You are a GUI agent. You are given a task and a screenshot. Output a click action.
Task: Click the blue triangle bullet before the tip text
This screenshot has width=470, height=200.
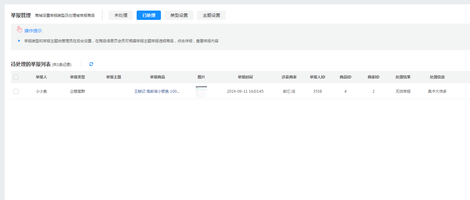(x=19, y=41)
